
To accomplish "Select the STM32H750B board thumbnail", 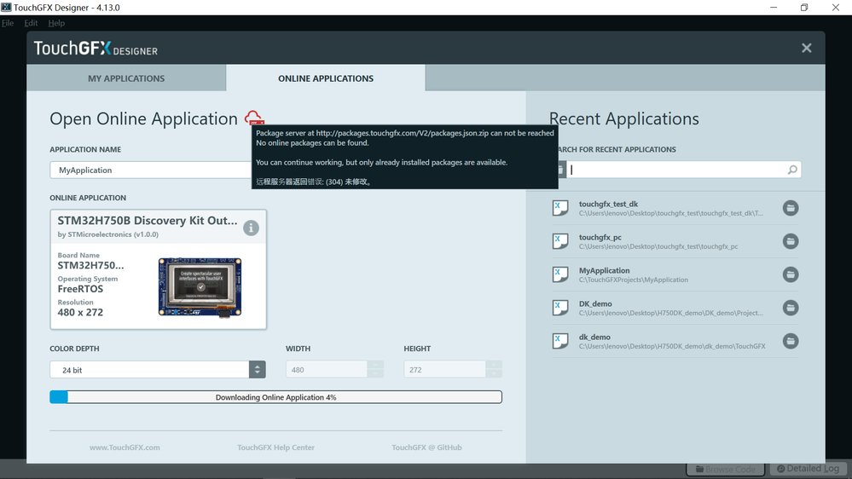I will 200,286.
